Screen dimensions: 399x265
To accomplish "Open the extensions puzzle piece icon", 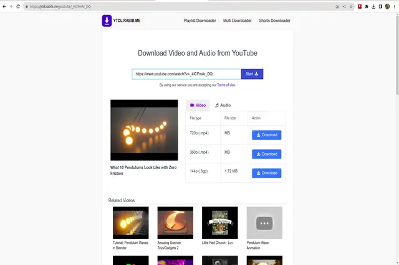I will tap(367, 7).
